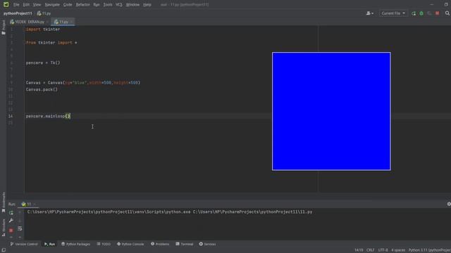The height and width of the screenshot is (253, 451).
Task: Open the Run tool window button
Action: 50,244
